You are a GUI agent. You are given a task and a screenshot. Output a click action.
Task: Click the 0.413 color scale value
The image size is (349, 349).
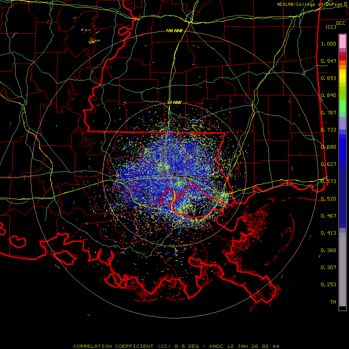tap(328, 233)
